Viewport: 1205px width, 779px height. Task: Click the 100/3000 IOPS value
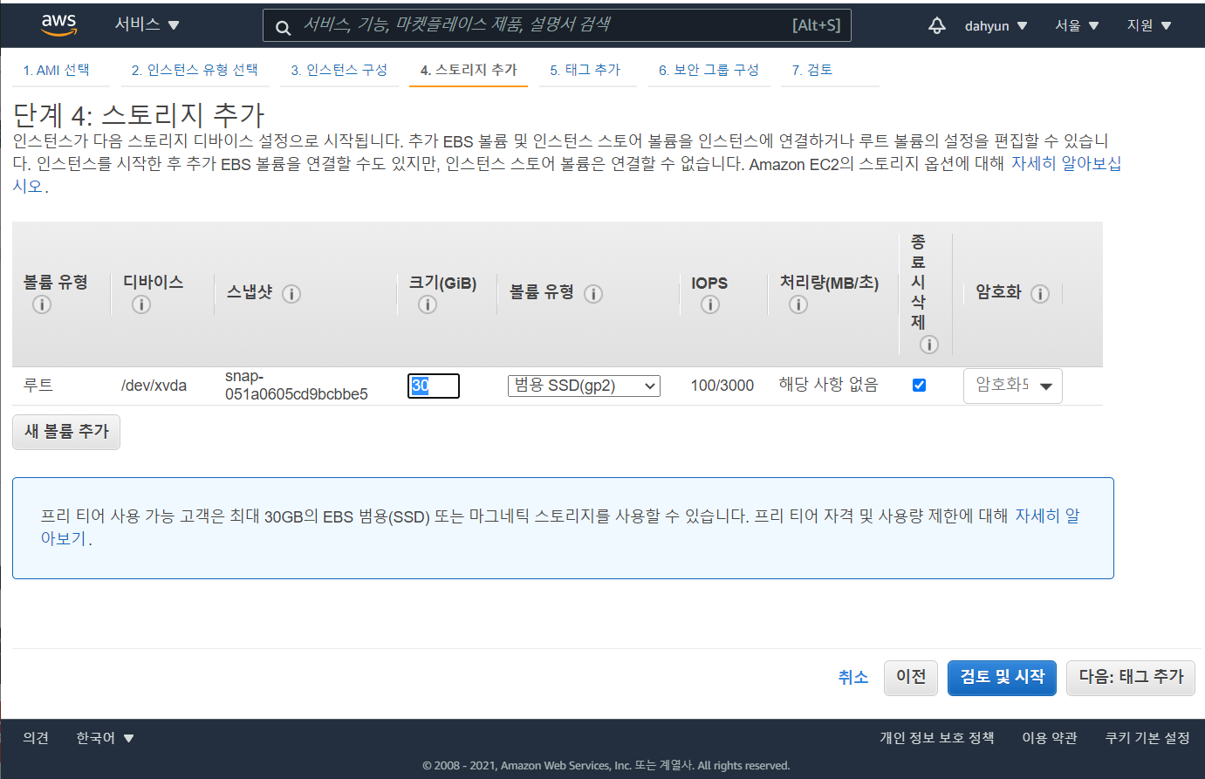click(722, 386)
